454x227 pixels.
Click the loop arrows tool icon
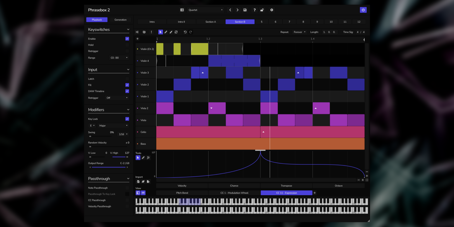tap(176, 32)
